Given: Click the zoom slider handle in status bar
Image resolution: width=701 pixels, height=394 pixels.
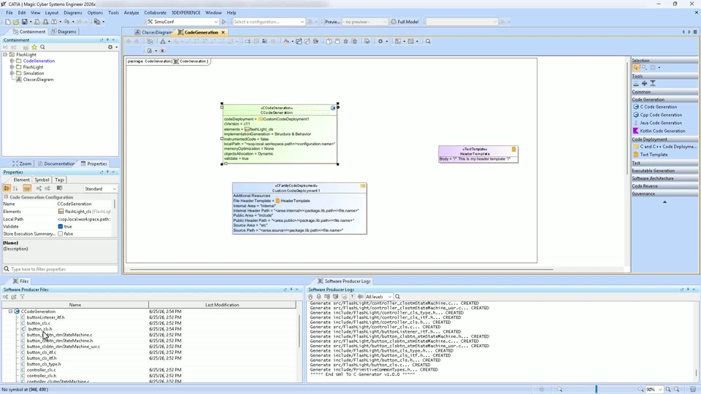Looking at the screenshot, I should click(x=596, y=390).
